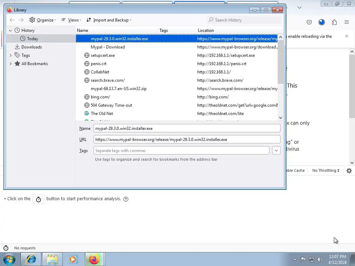The width and height of the screenshot is (355, 266).
Task: Click globe icon beside bing.com/
Action: (x=87, y=97)
